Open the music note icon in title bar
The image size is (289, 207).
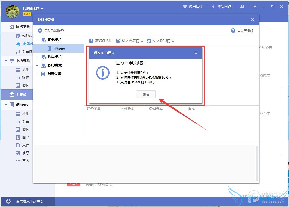[x=242, y=6]
